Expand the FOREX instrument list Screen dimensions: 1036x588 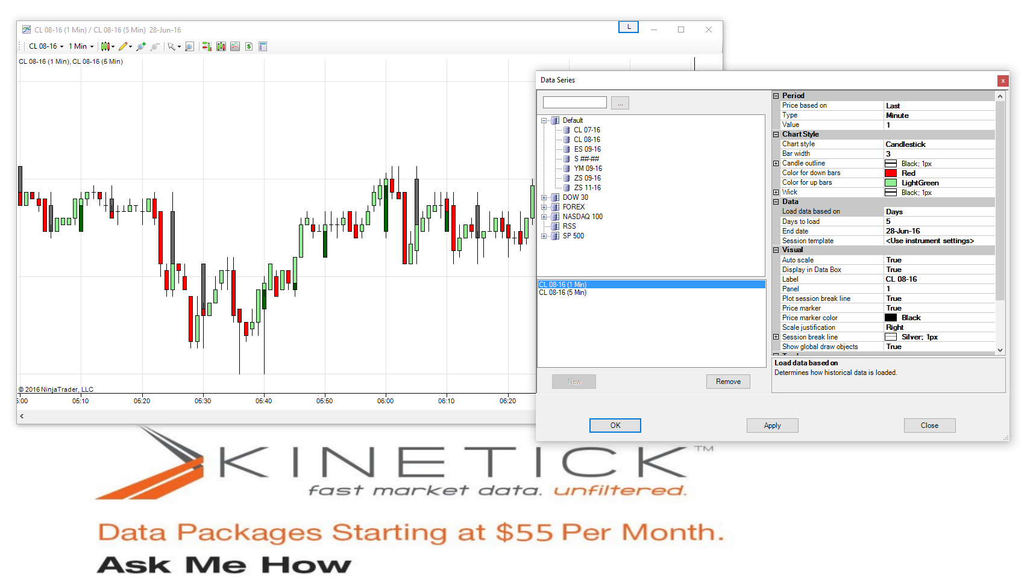pos(544,207)
